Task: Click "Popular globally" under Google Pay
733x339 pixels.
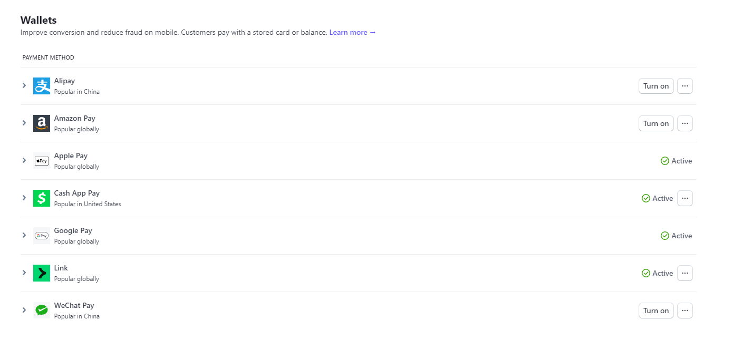Action: coord(76,241)
